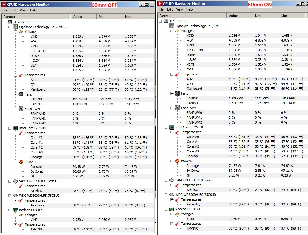Image resolution: width=308 pixels, height=235 pixels.
Task: Click the WDC WD3000HLFS drive icon, left window
Action: [15, 196]
